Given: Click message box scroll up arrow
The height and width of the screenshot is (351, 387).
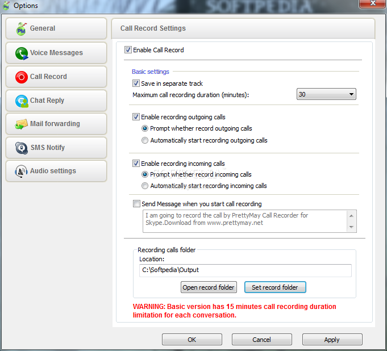Looking at the screenshot, I should (x=351, y=216).
